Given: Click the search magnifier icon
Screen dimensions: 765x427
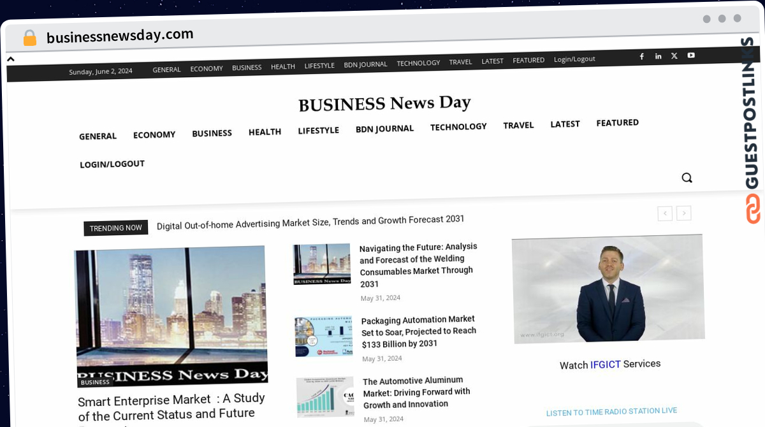Looking at the screenshot, I should 687,178.
